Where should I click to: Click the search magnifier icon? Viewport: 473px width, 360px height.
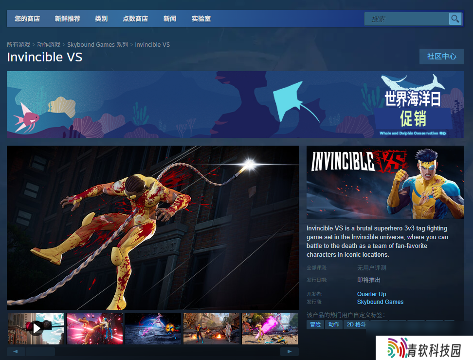pyautogui.click(x=455, y=19)
